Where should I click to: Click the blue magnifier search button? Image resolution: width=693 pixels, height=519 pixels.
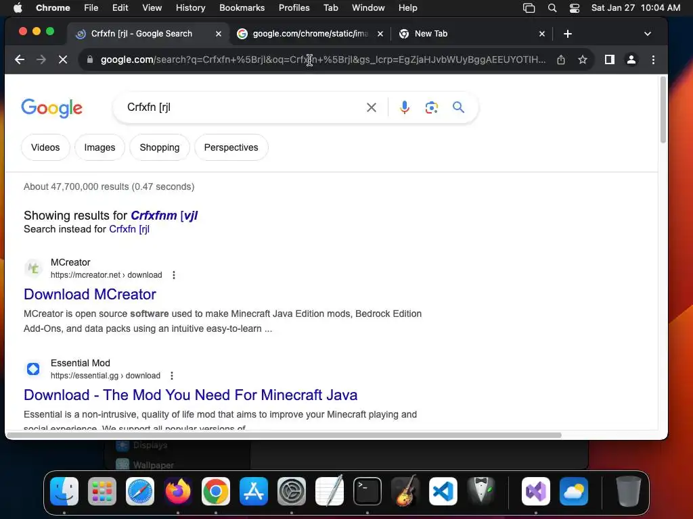click(x=458, y=107)
